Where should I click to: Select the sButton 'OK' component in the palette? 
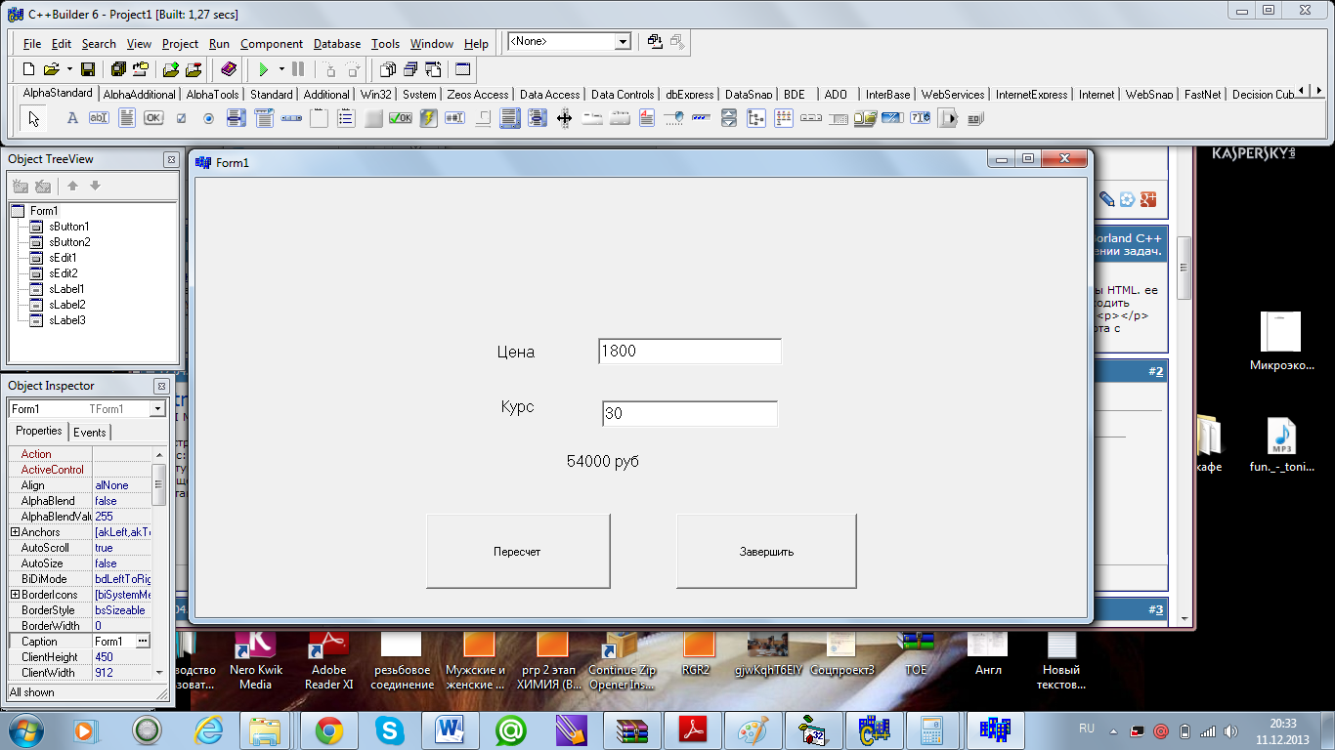pyautogui.click(x=153, y=118)
